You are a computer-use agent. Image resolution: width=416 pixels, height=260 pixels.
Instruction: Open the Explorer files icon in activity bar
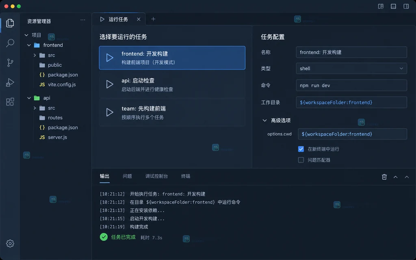click(x=10, y=23)
